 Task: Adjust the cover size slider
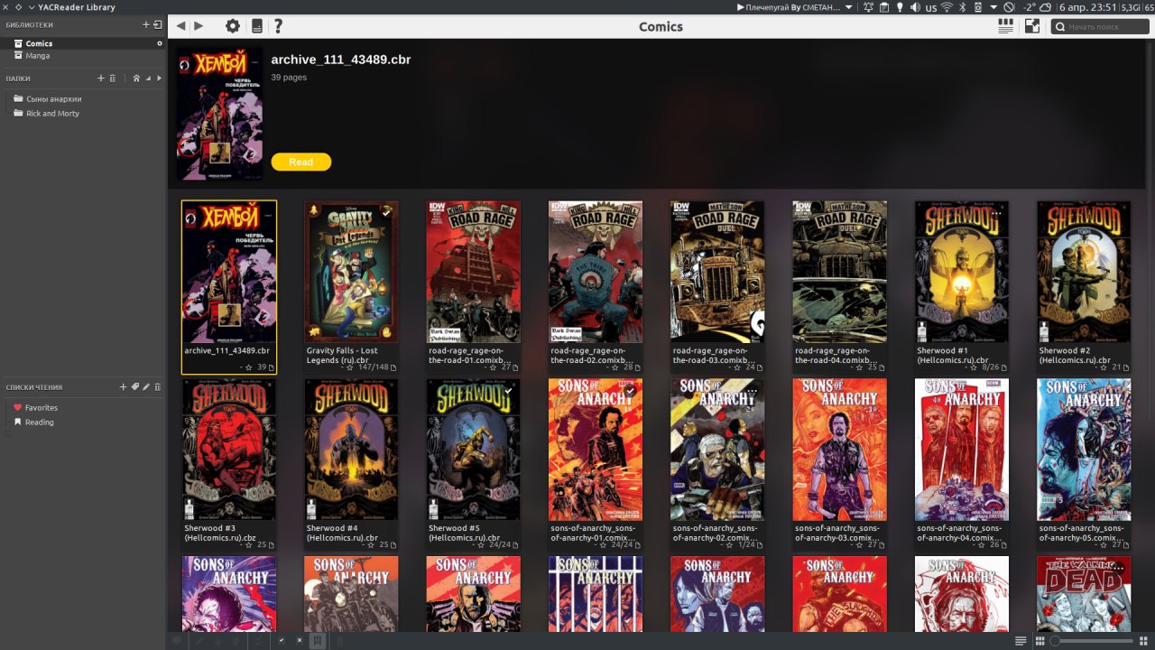pos(1091,641)
